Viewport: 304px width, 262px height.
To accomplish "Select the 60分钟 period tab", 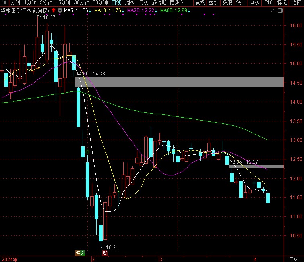I will pos(100,2).
